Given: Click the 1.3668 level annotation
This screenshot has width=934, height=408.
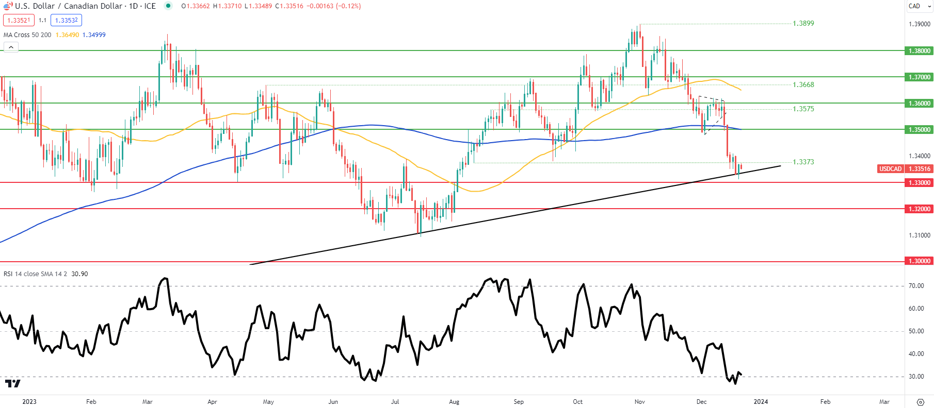Looking at the screenshot, I should point(803,85).
